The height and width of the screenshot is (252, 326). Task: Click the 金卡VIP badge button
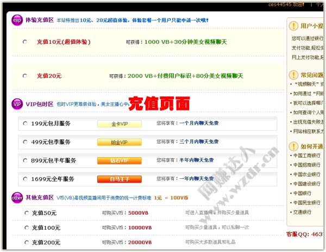(120, 124)
